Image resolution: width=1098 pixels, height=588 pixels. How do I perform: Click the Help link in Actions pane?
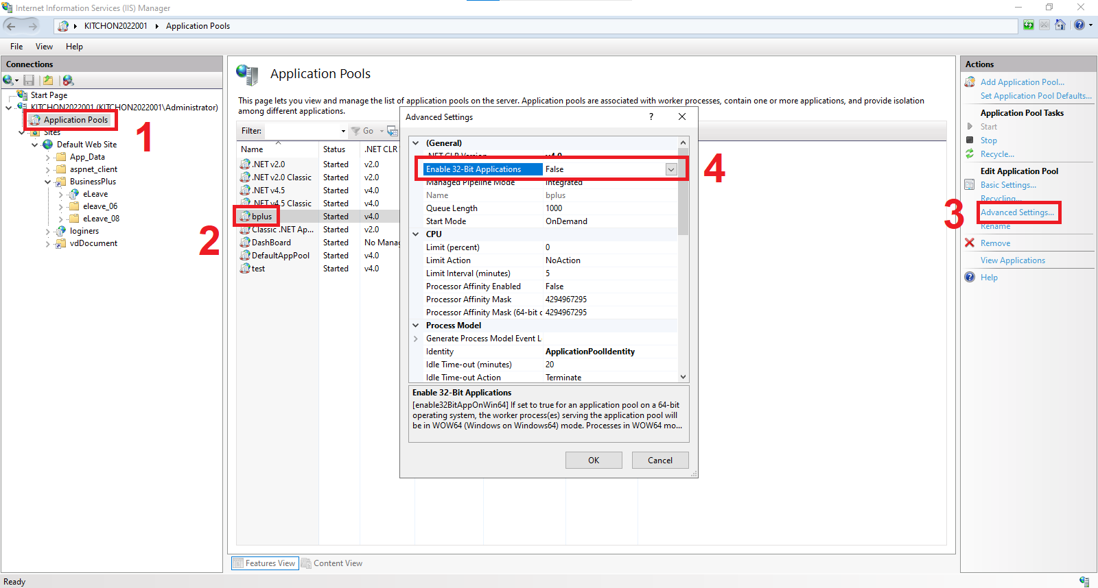coord(989,278)
